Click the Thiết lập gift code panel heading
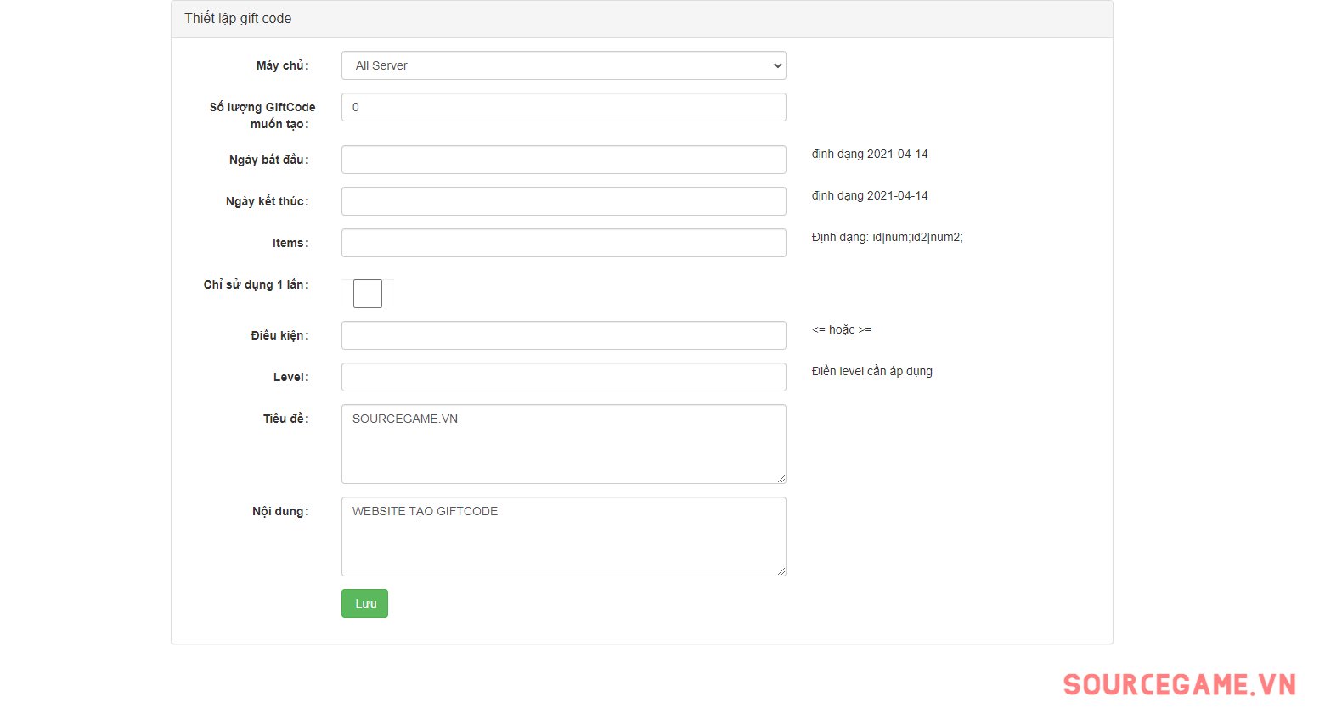This screenshot has width=1325, height=725. (x=238, y=19)
